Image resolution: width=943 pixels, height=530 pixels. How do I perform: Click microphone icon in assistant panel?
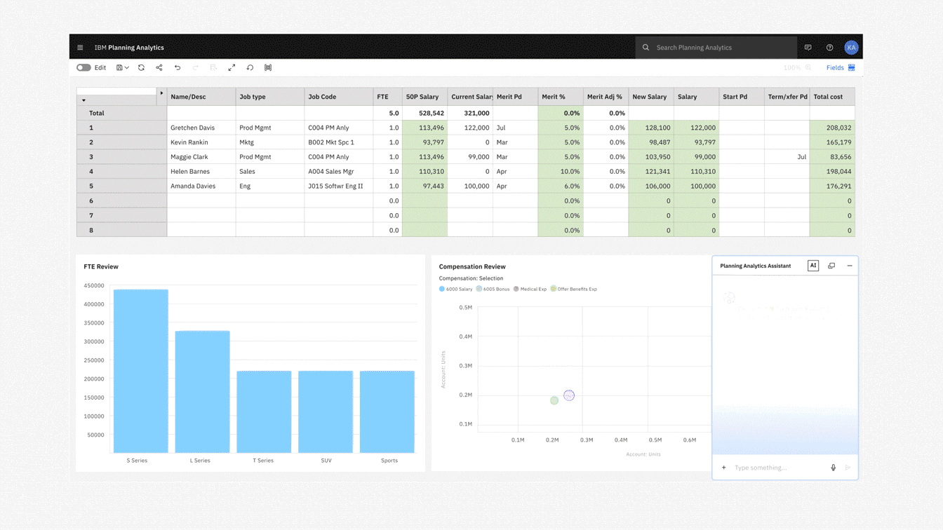coord(833,468)
